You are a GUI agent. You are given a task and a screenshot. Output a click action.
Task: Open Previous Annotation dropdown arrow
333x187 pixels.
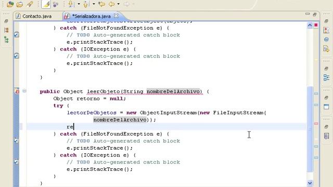click(94, 4)
